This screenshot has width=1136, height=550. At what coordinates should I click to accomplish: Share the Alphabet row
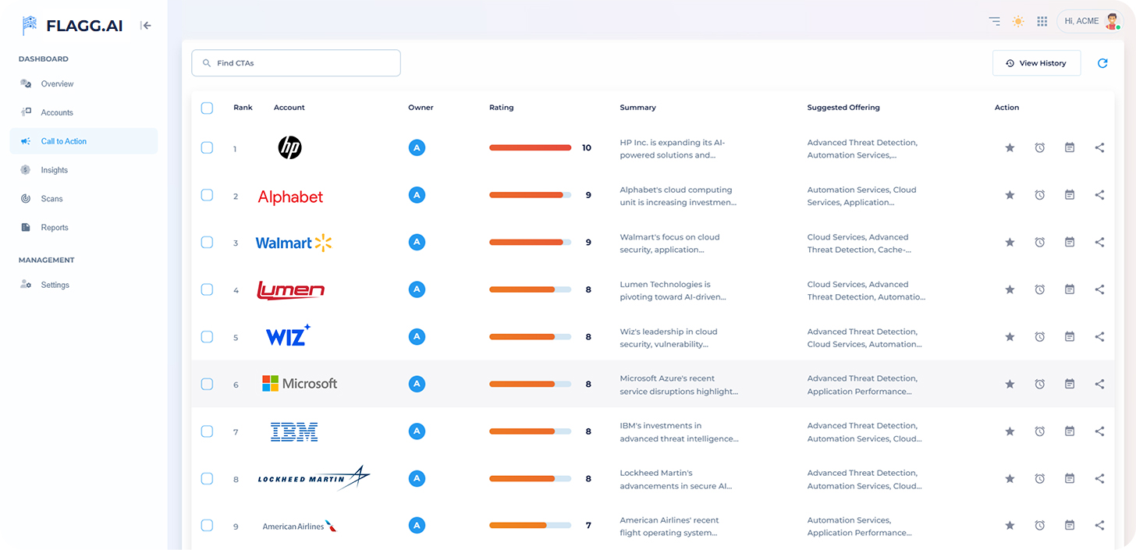point(1099,195)
